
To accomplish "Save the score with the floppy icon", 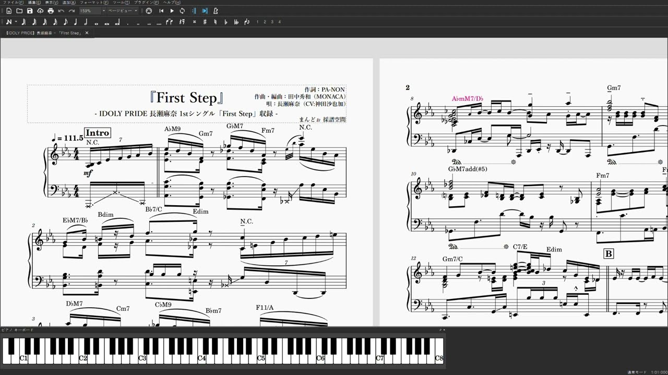I will coord(30,11).
